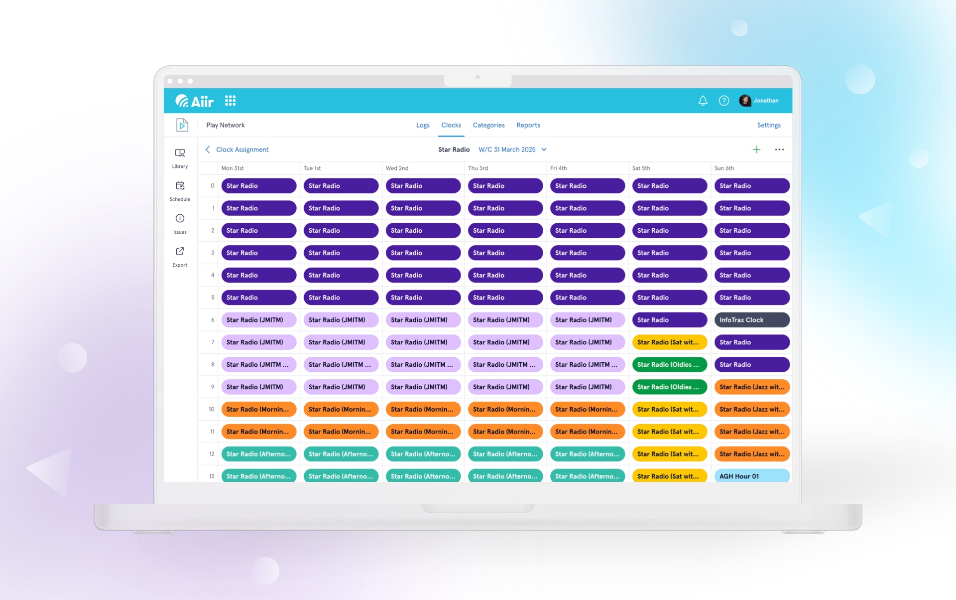956x600 pixels.
Task: Select Saturday hour 6 Star Radio clock
Action: tap(670, 320)
